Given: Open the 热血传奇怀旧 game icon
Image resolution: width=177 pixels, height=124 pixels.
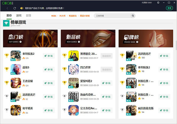Looking at the screenshot, I should 73,97.
